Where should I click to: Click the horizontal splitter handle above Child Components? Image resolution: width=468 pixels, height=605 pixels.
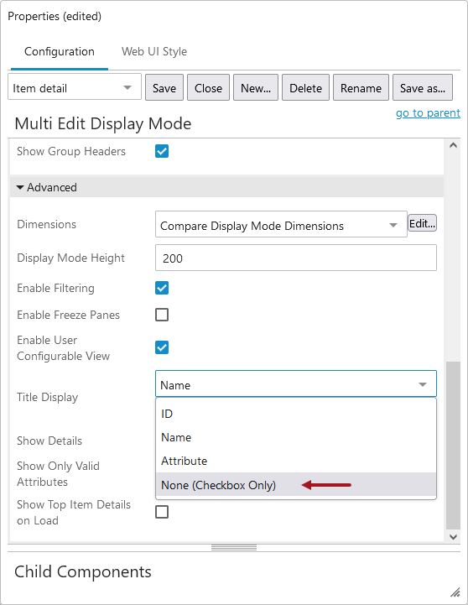click(234, 547)
